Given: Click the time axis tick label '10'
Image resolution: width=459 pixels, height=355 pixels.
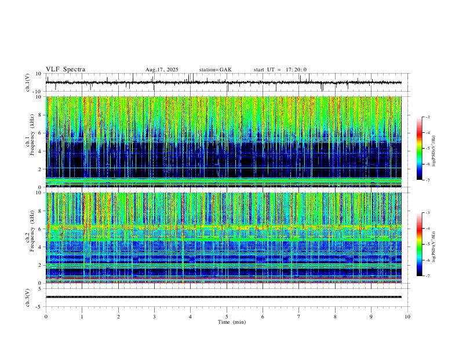Looking at the screenshot, I should click(x=407, y=317).
